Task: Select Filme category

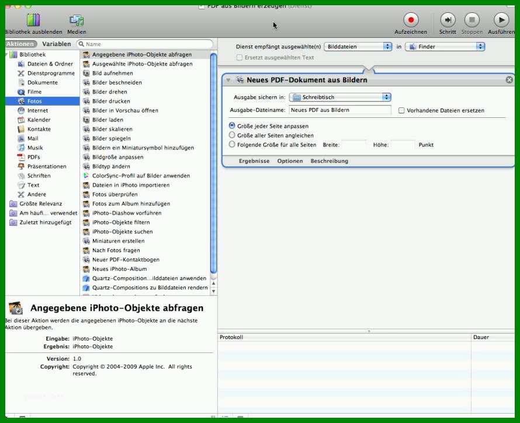Action: click(30, 92)
